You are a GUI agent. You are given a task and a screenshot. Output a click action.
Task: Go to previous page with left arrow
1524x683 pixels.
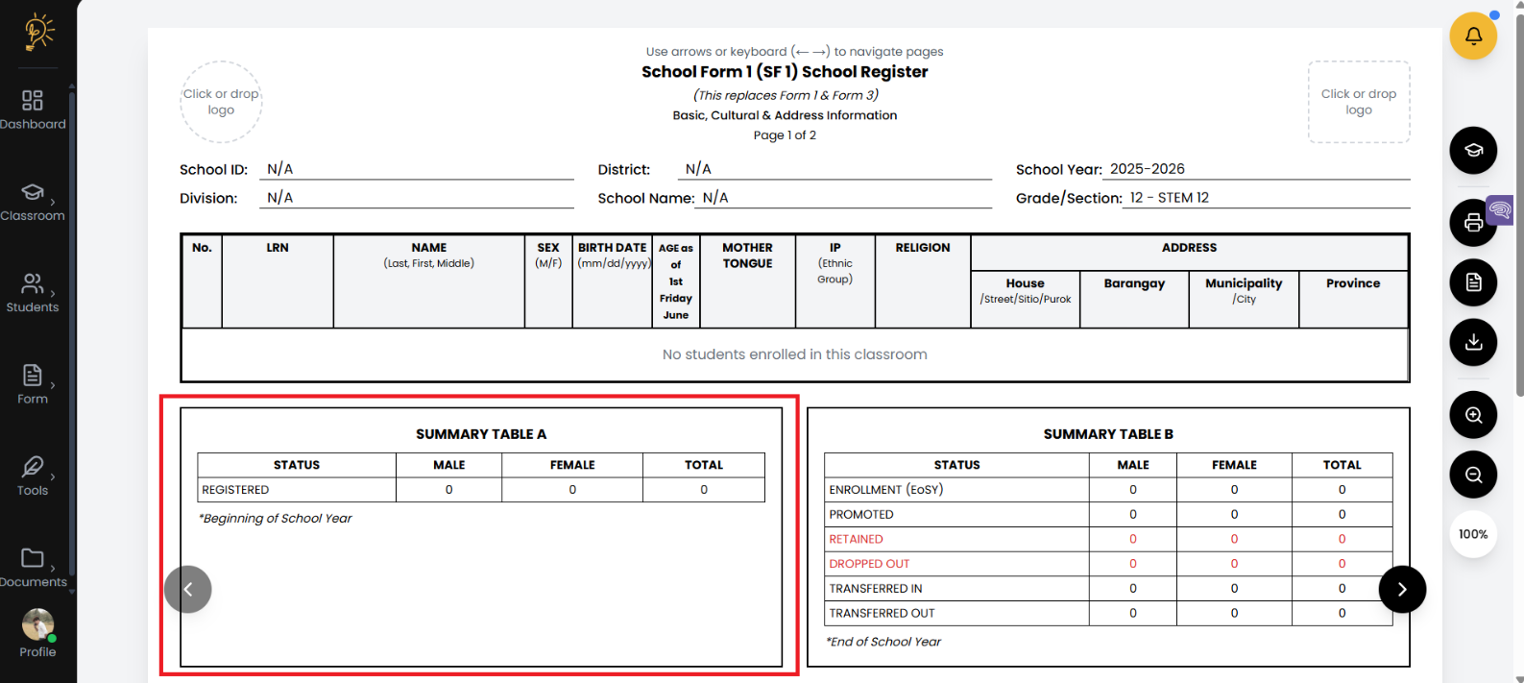pyautogui.click(x=188, y=589)
